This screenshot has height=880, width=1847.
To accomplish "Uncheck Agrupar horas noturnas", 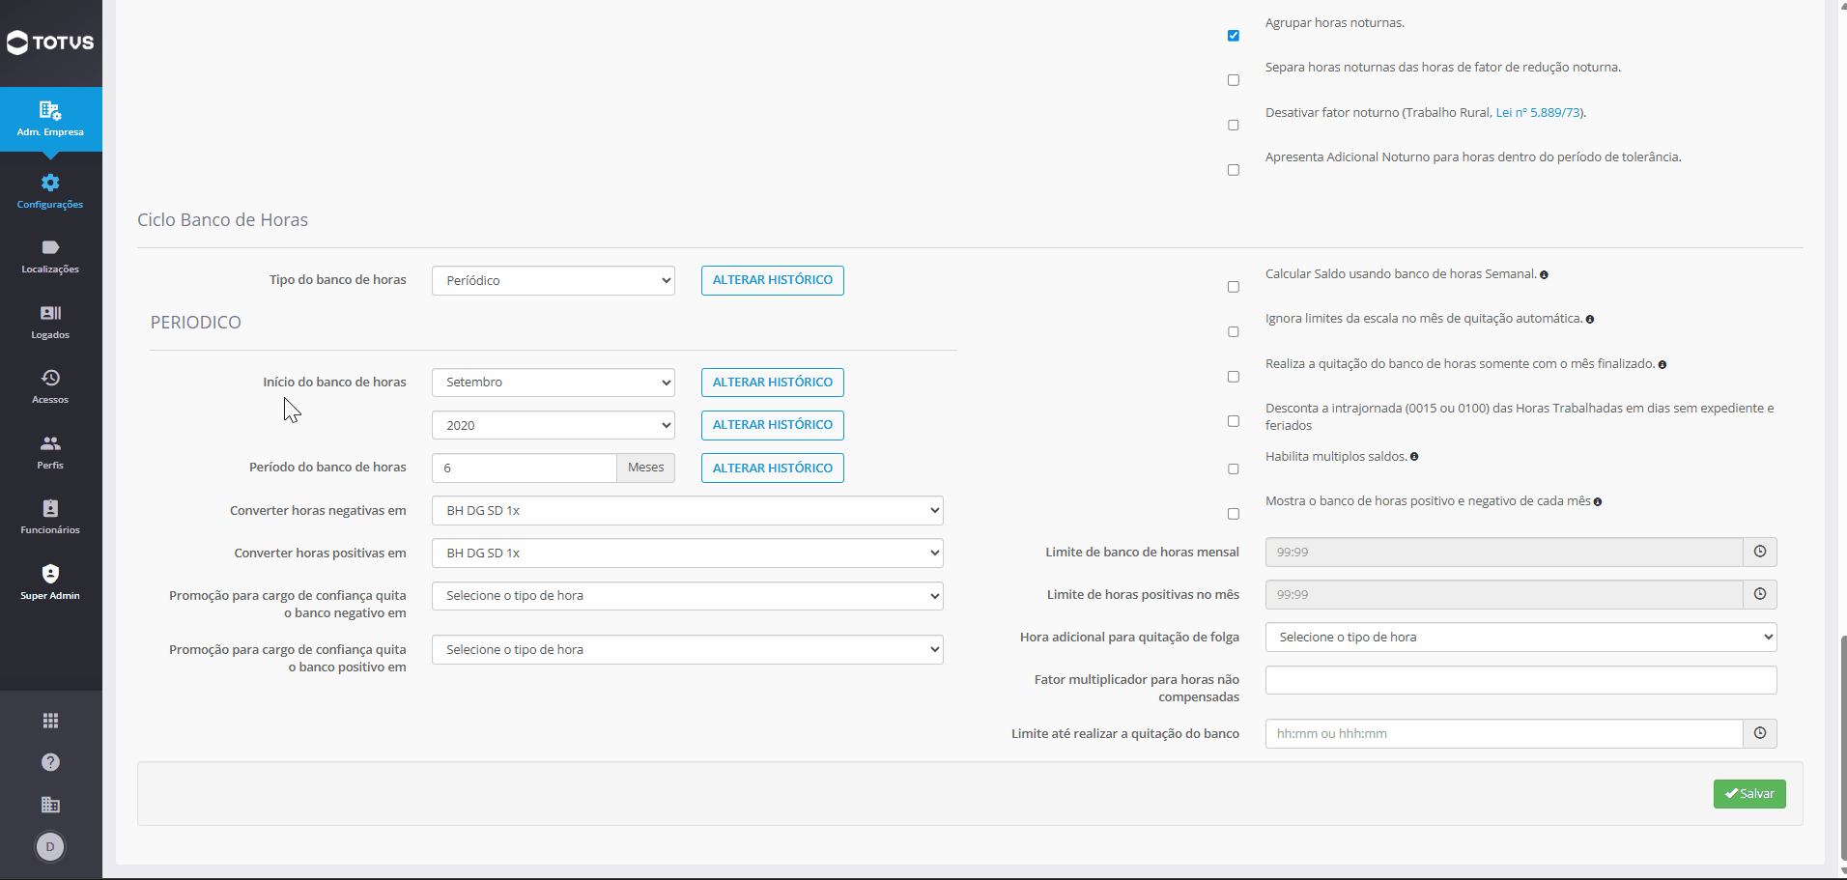I will coord(1234,36).
